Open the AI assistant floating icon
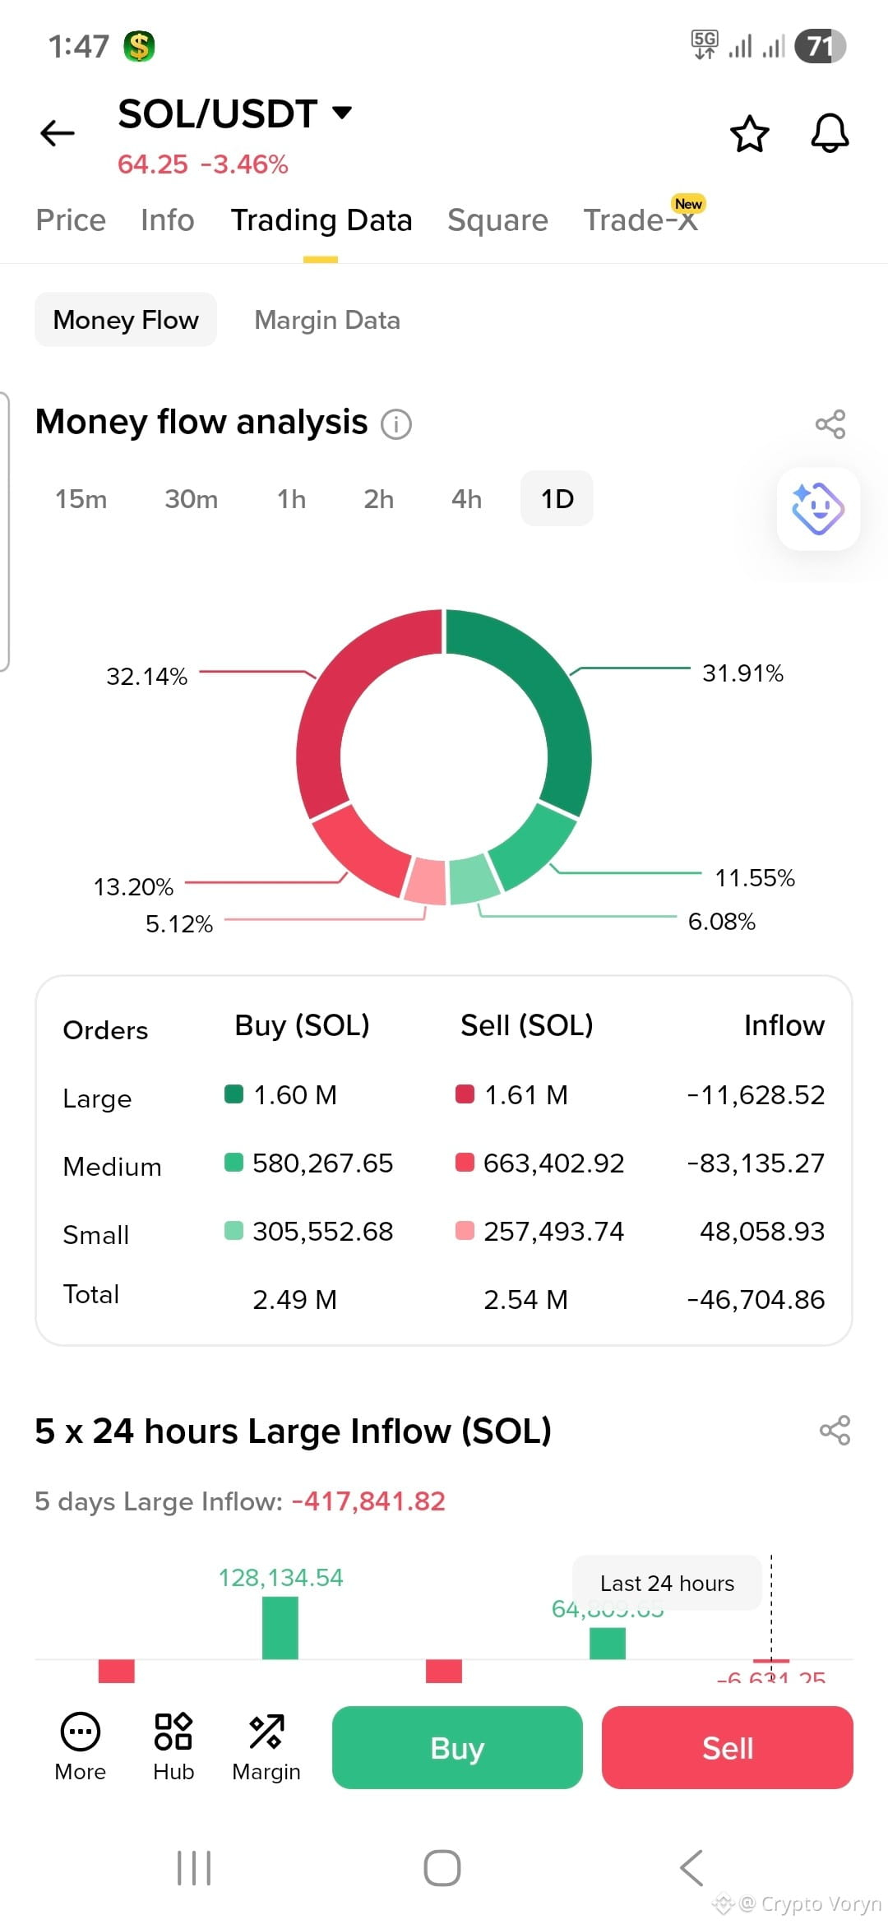The image size is (888, 1924). pyautogui.click(x=818, y=508)
